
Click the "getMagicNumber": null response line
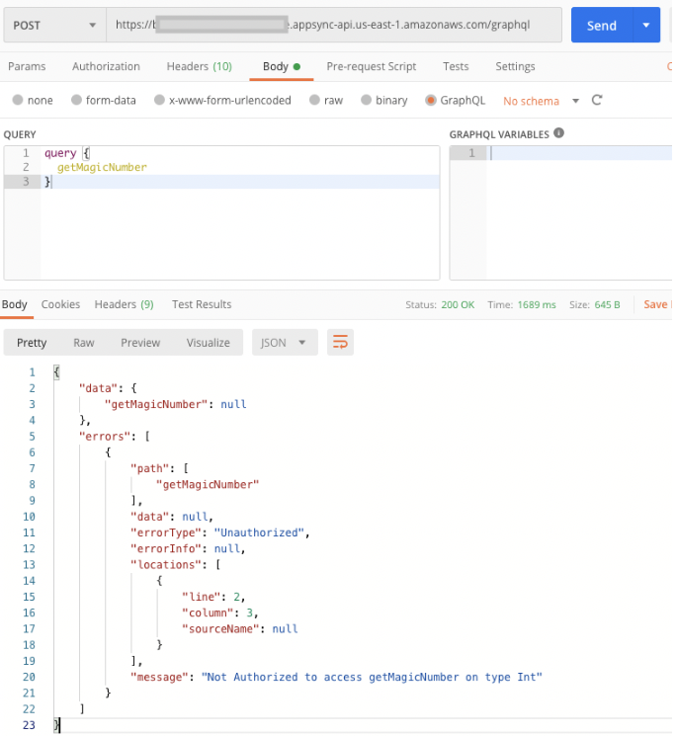176,405
